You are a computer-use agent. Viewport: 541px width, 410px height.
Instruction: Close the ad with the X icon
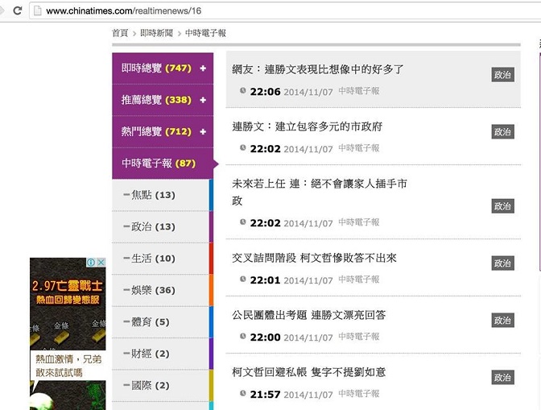point(101,263)
